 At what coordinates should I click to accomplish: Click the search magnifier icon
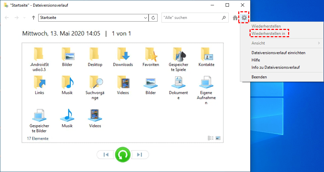click(x=224, y=18)
